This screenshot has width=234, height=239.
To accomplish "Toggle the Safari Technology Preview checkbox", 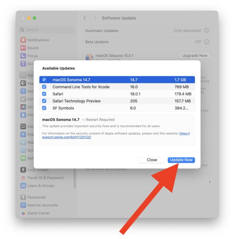I will click(44, 101).
